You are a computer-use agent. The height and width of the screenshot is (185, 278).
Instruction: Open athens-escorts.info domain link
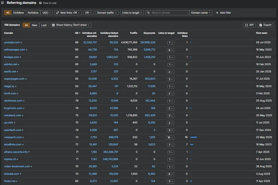pos(16,152)
